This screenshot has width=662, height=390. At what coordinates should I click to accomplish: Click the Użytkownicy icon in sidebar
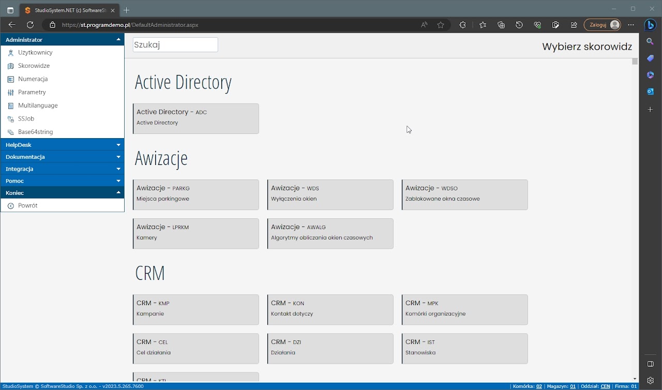10,53
